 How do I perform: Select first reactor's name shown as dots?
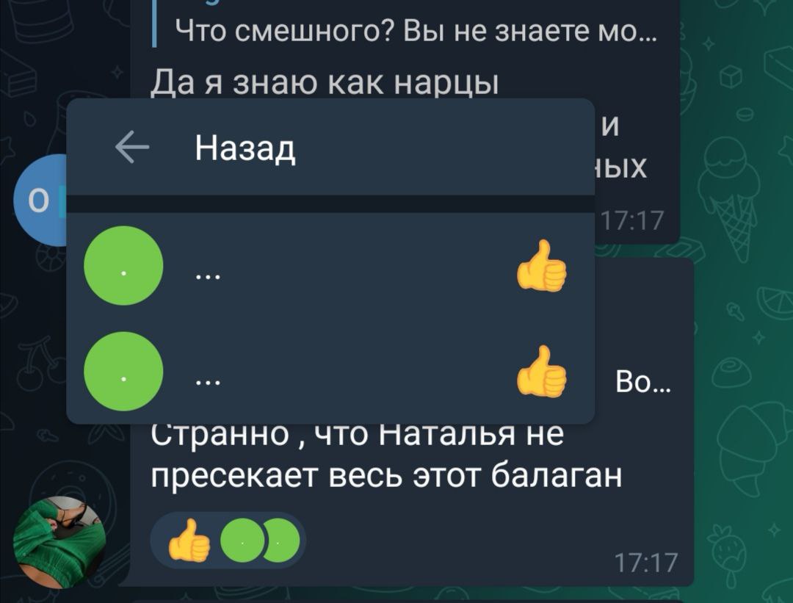tap(208, 277)
